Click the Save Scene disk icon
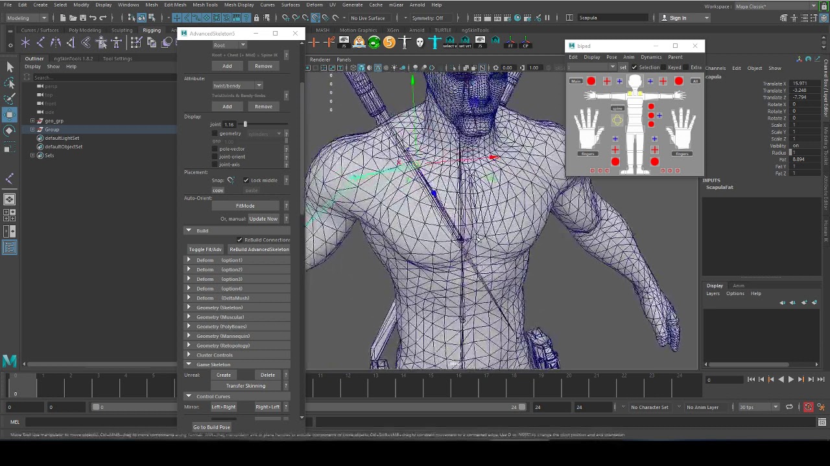Image resolution: width=830 pixels, height=466 pixels. (x=83, y=17)
